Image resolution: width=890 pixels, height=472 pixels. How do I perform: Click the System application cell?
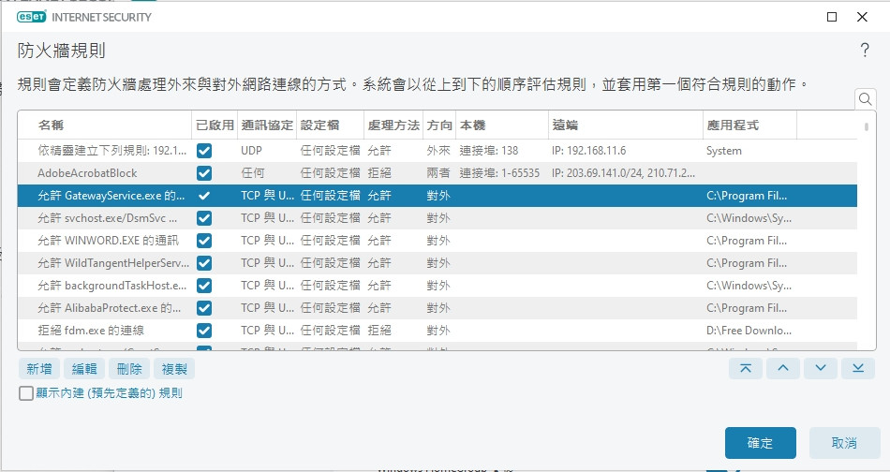point(723,151)
